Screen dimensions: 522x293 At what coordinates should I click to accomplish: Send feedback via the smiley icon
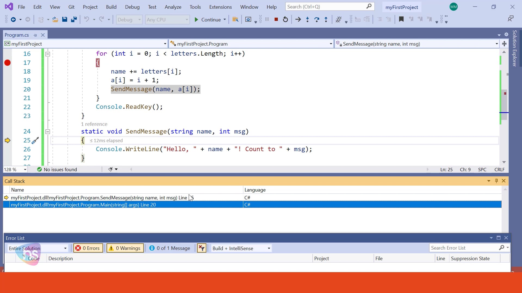tap(511, 18)
